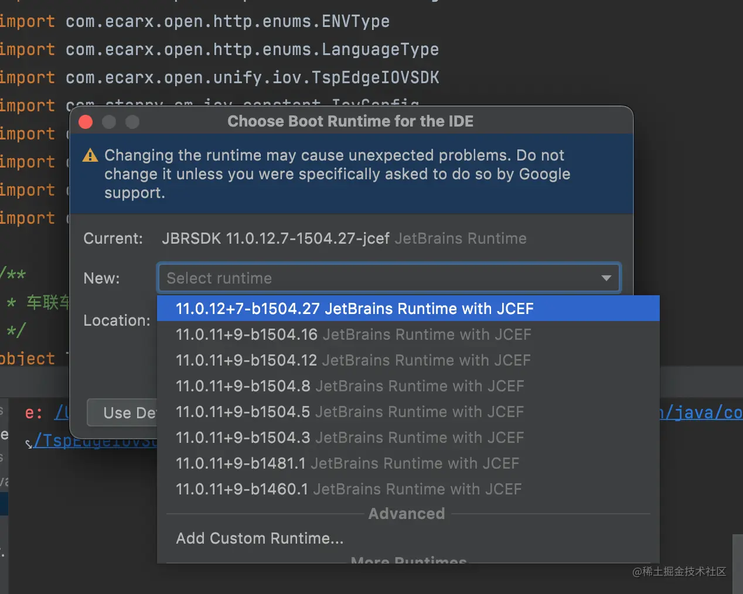Click Add Custom Runtime option

(260, 538)
